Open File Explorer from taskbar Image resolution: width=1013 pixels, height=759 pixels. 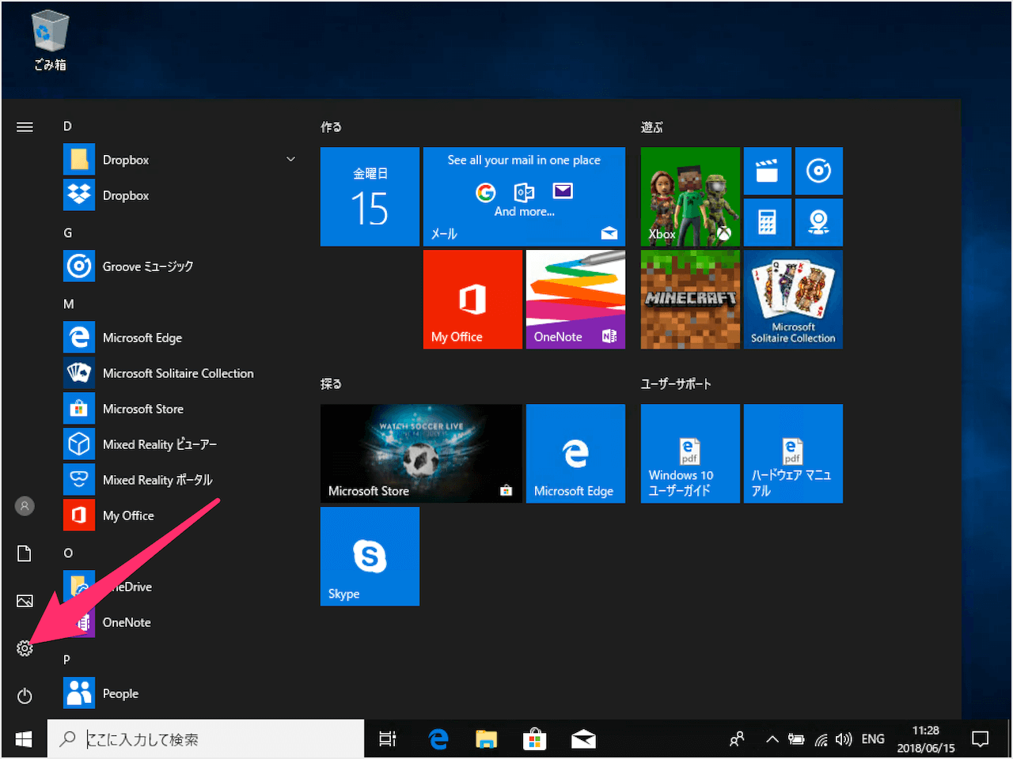pyautogui.click(x=486, y=739)
